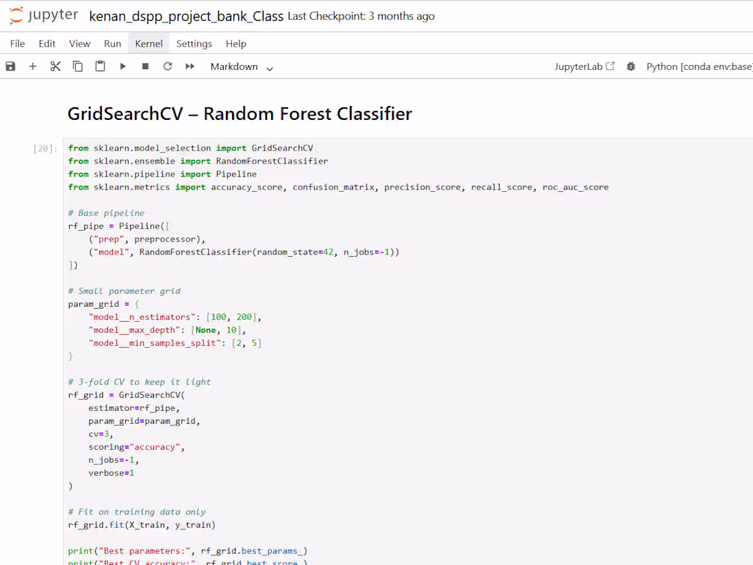Image resolution: width=753 pixels, height=565 pixels.
Task: Click the RandomForestClassifier(random_state=42) line
Action: [244, 252]
